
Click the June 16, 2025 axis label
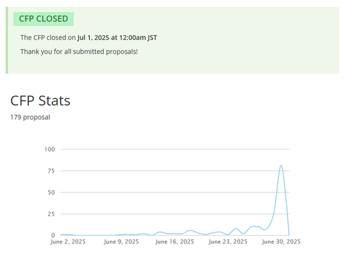174,242
